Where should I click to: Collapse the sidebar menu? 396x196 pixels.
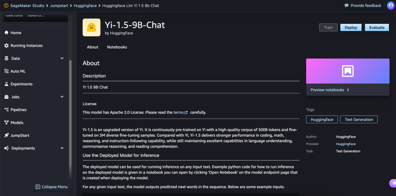pos(51,187)
